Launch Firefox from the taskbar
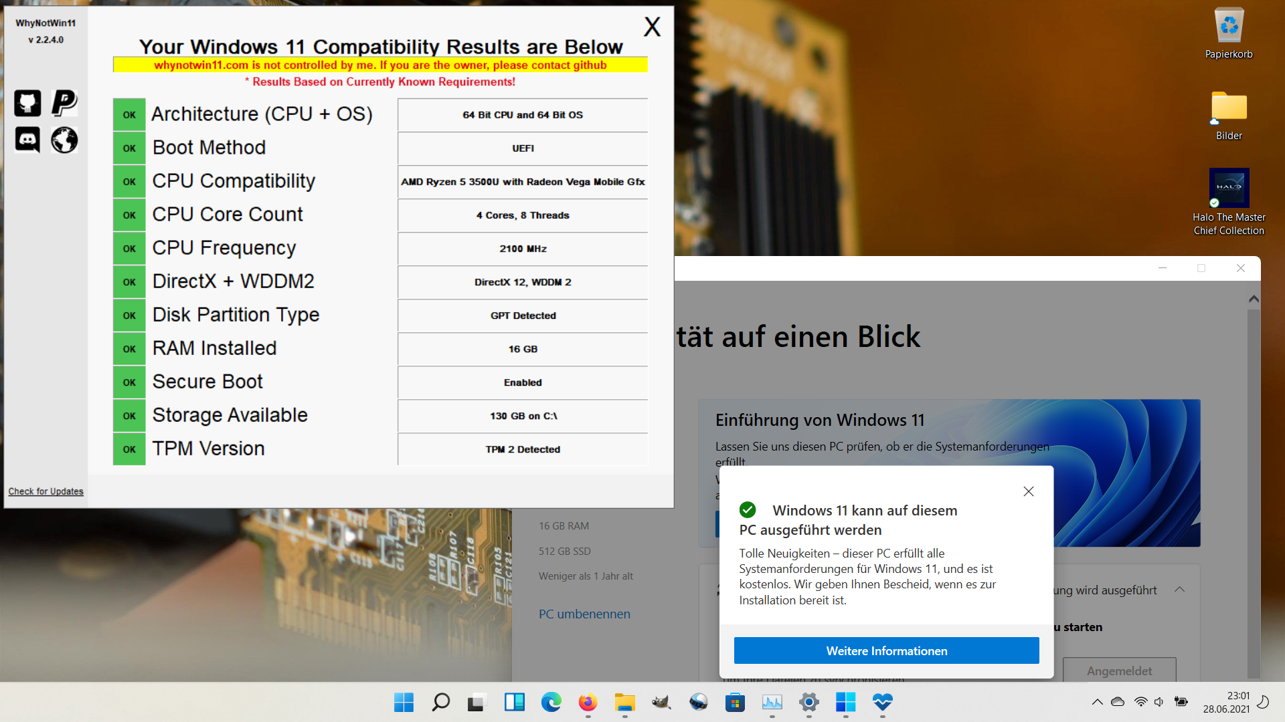 click(588, 702)
